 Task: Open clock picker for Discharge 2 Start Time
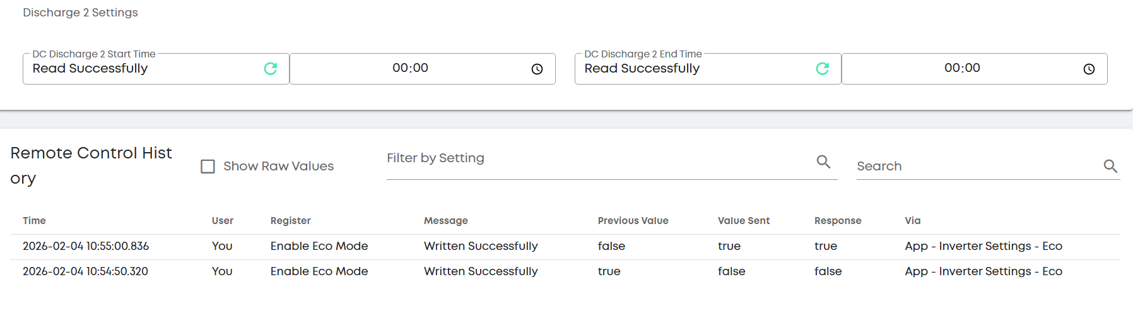(537, 69)
